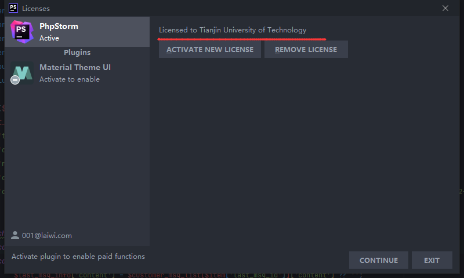Select the PhpStorm product name entry

coord(59,26)
